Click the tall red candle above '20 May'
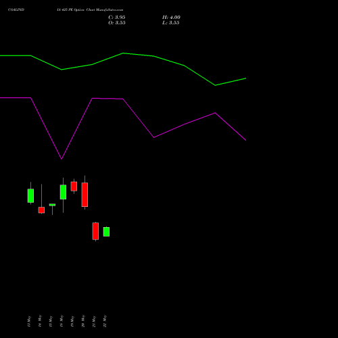 [84, 195]
